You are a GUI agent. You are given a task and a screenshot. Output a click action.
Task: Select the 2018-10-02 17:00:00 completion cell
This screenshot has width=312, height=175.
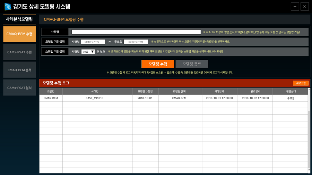(255, 98)
